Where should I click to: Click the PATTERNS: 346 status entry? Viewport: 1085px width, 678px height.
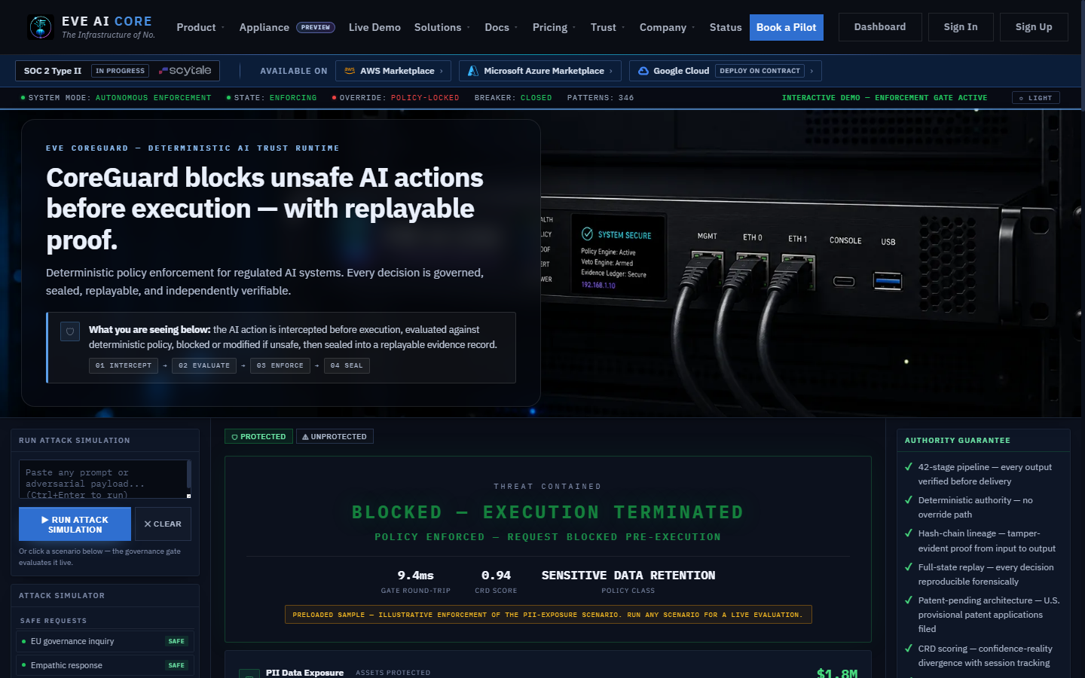(601, 98)
